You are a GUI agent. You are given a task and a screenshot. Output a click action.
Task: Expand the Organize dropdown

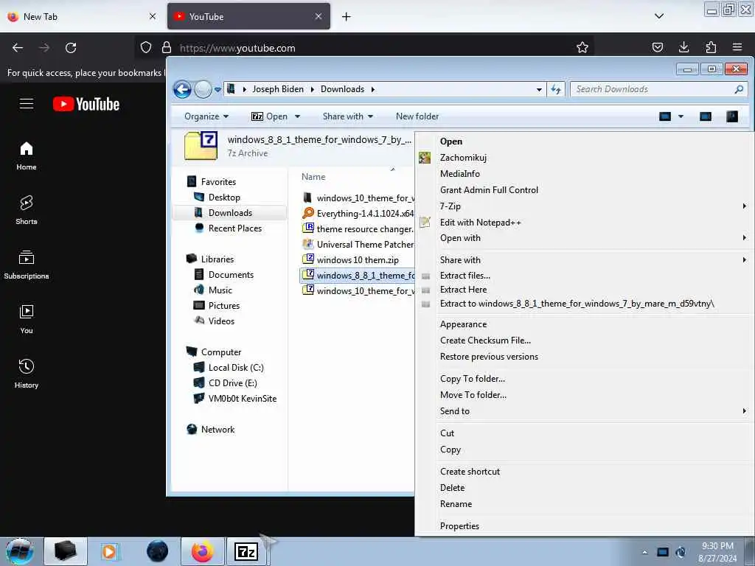[x=206, y=116]
